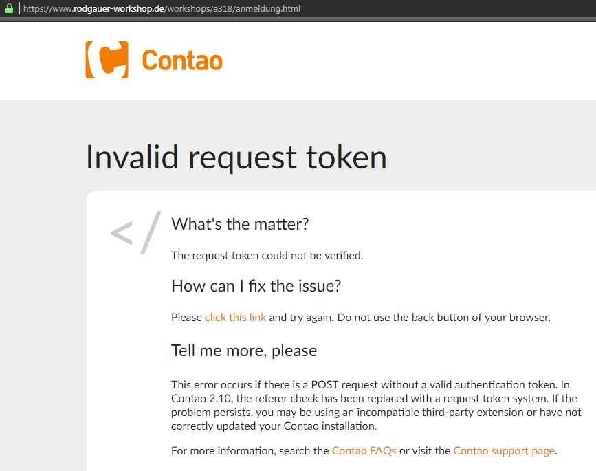Click the green padlock security icon
This screenshot has height=471, width=596.
(x=9, y=9)
